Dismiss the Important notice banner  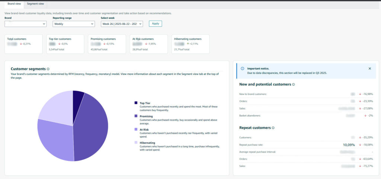(369, 69)
